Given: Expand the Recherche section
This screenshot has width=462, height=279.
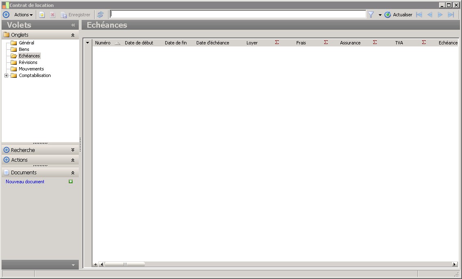Looking at the screenshot, I should click(x=73, y=150).
